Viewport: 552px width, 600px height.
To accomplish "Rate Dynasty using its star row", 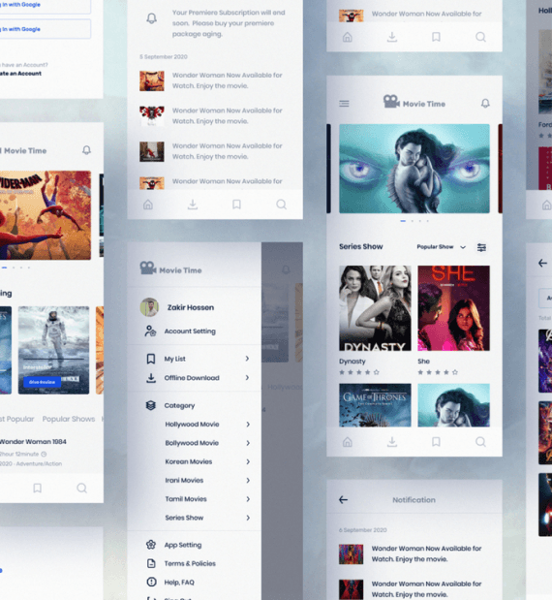I will pyautogui.click(x=359, y=372).
